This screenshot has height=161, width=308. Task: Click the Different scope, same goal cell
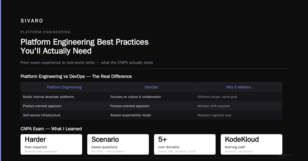click(239, 97)
